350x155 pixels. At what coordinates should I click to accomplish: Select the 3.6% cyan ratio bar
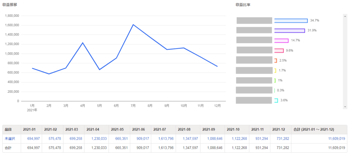tap(276, 100)
